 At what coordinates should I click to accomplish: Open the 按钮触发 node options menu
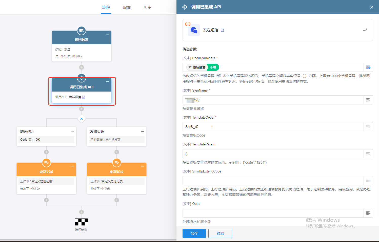tap(107, 34)
